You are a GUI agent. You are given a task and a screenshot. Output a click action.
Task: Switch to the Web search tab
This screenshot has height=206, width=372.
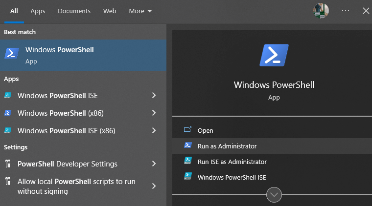pyautogui.click(x=110, y=11)
